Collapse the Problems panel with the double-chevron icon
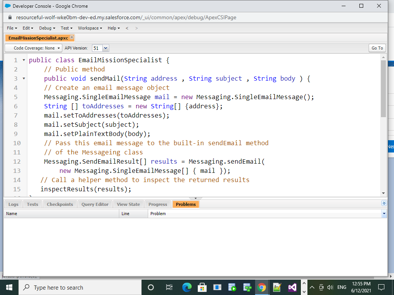 coord(384,203)
